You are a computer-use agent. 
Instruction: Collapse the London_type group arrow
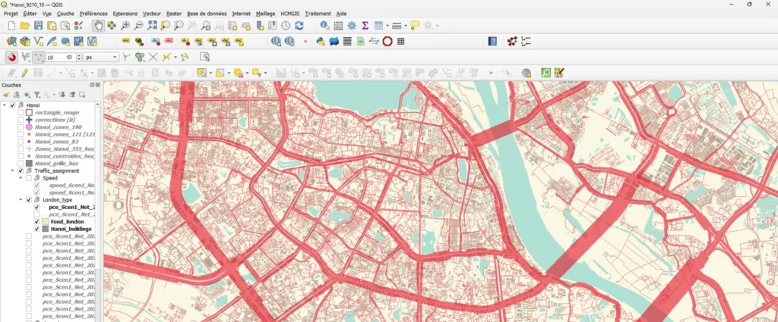(21, 200)
